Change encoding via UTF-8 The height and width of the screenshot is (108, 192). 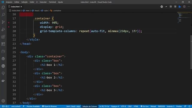123,106
